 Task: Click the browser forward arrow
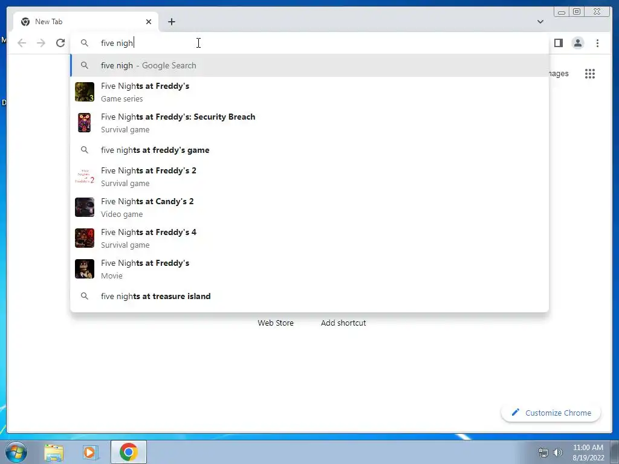coord(41,43)
